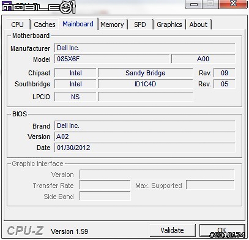This screenshot has width=249, height=240.
Task: Click the Max. Supported label
Action: pyautogui.click(x=158, y=186)
